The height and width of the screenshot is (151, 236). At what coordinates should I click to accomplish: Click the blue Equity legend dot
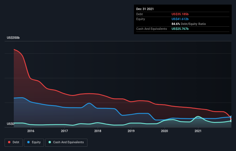tap(28, 142)
